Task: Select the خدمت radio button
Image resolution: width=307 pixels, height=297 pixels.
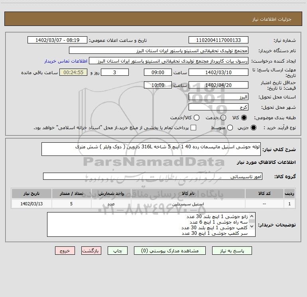Action: click(223, 118)
